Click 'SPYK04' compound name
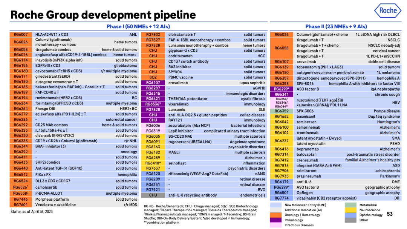Viewport: 407px width, 229px height. [175, 72]
